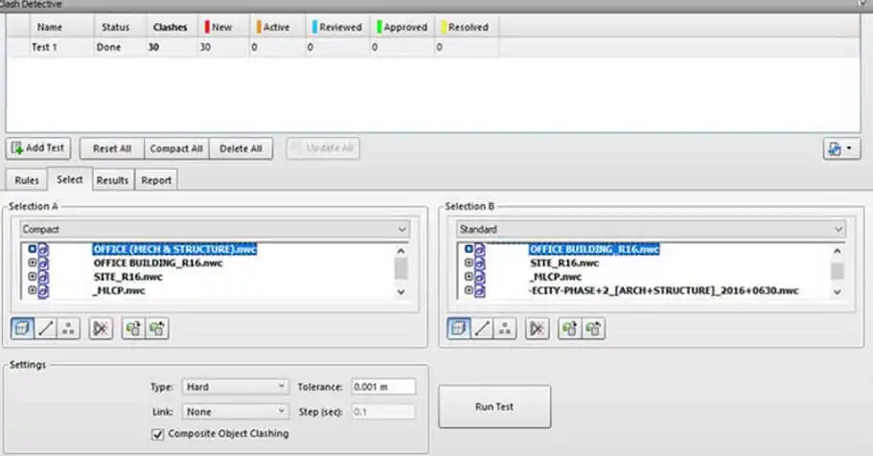Screen dimensions: 873x456
Task: Click Use Current Selection icon in Selection A
Action: coord(133,329)
